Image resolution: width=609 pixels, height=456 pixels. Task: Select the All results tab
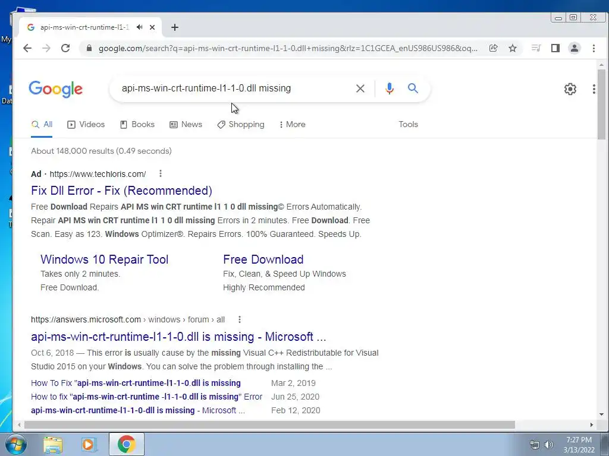(x=42, y=125)
